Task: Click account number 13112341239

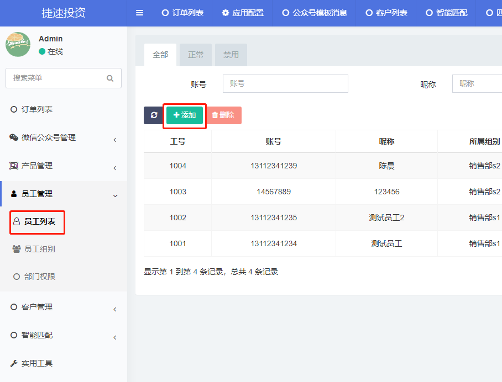Action: (x=274, y=166)
